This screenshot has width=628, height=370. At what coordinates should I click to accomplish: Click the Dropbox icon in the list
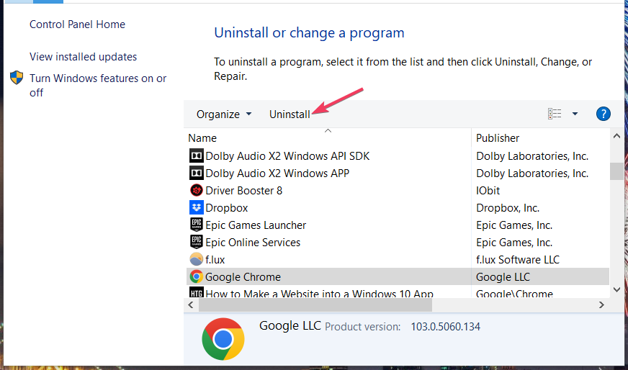click(196, 207)
